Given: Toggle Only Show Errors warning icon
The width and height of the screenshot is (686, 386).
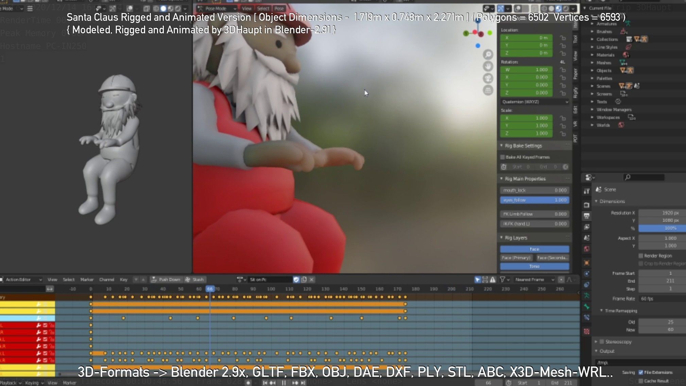Looking at the screenshot, I should [493, 280].
